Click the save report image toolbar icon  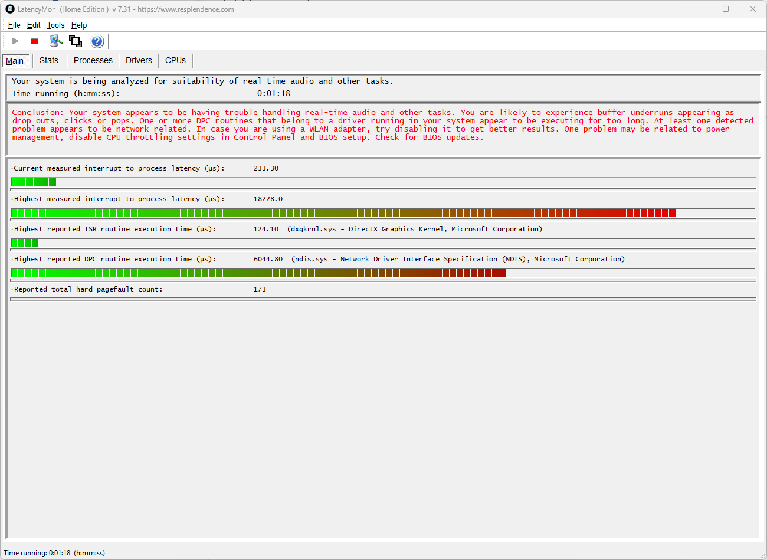[x=76, y=41]
